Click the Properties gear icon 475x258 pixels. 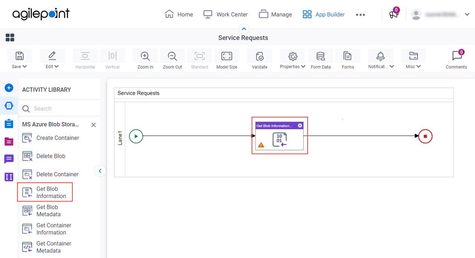[293, 56]
